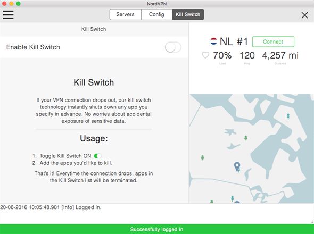Click the macOS green zoom window button

[18, 4]
